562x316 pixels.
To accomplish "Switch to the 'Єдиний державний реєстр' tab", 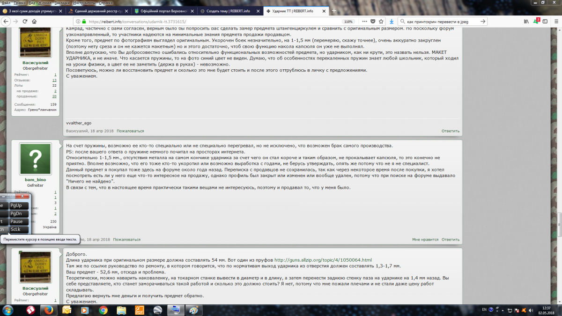I will (x=98, y=11).
